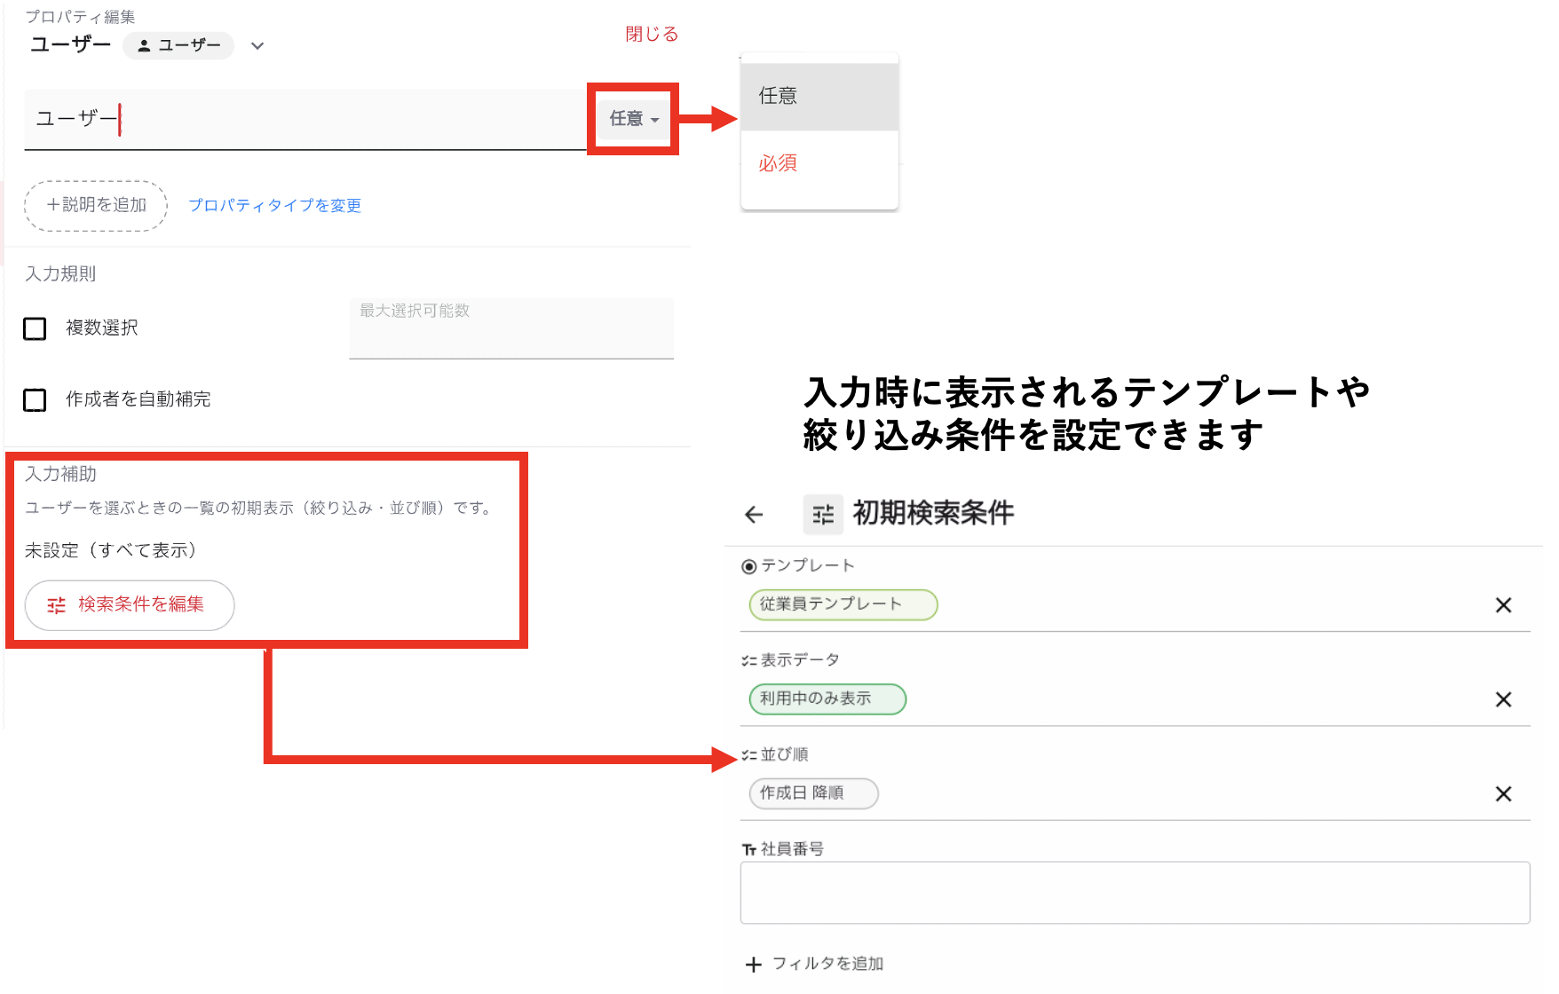
Task: Remove the 作成日 降順 sort with X
Action: (x=1503, y=793)
